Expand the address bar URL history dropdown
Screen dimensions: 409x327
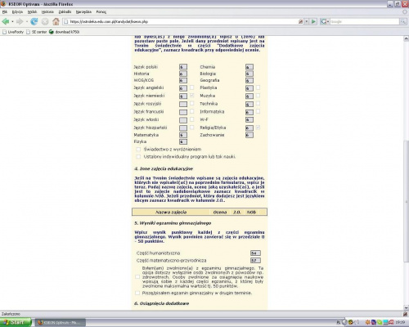click(307, 21)
